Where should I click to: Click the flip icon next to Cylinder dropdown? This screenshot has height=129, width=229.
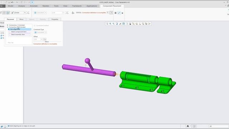[28, 13]
